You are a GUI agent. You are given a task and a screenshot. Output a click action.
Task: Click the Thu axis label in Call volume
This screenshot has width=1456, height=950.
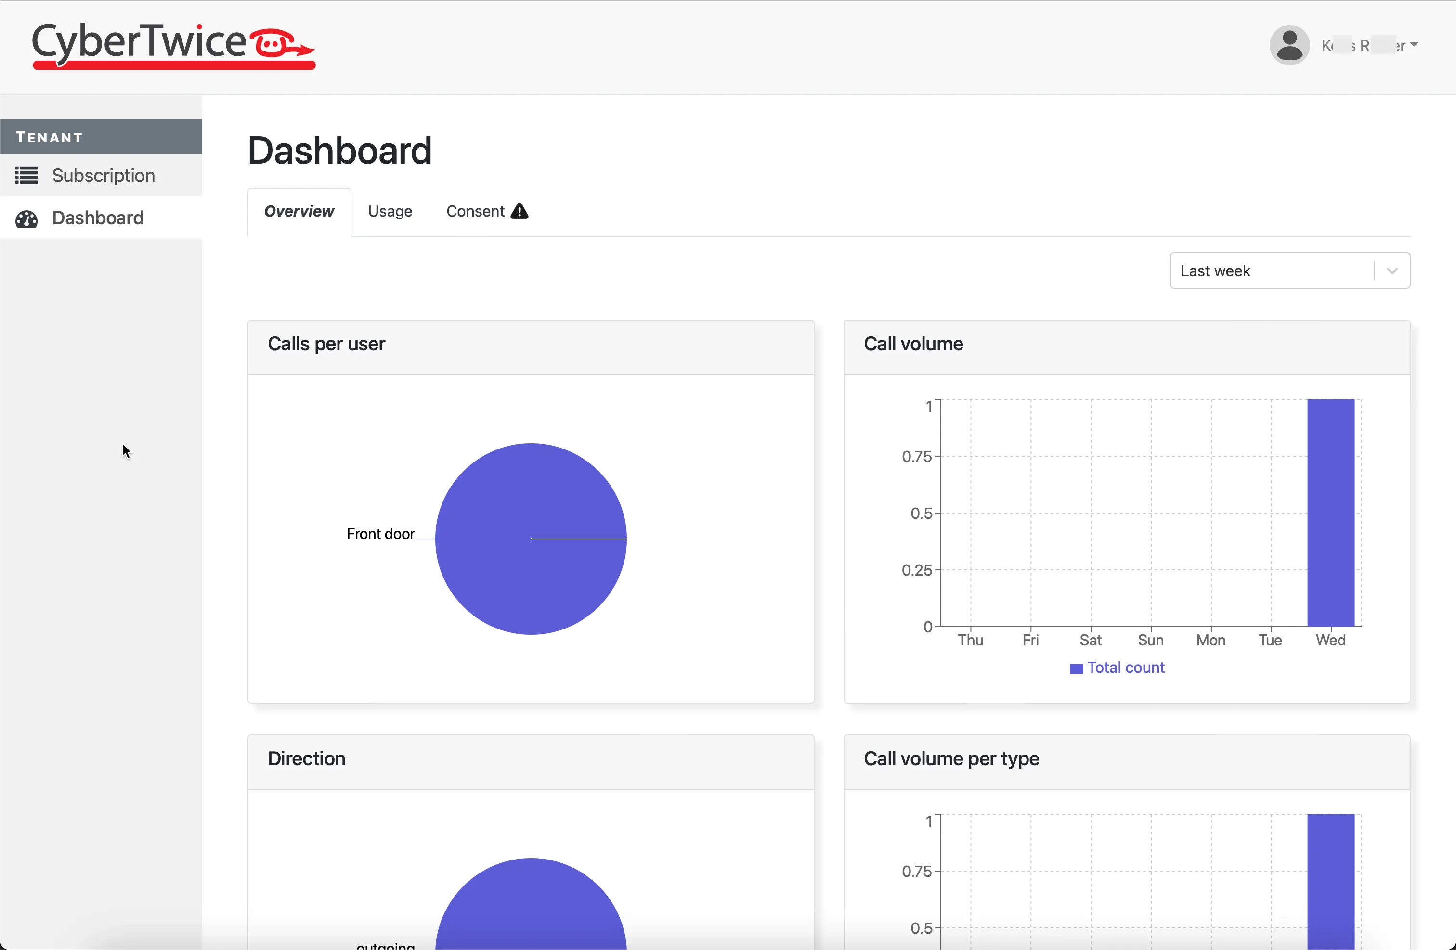[970, 640]
